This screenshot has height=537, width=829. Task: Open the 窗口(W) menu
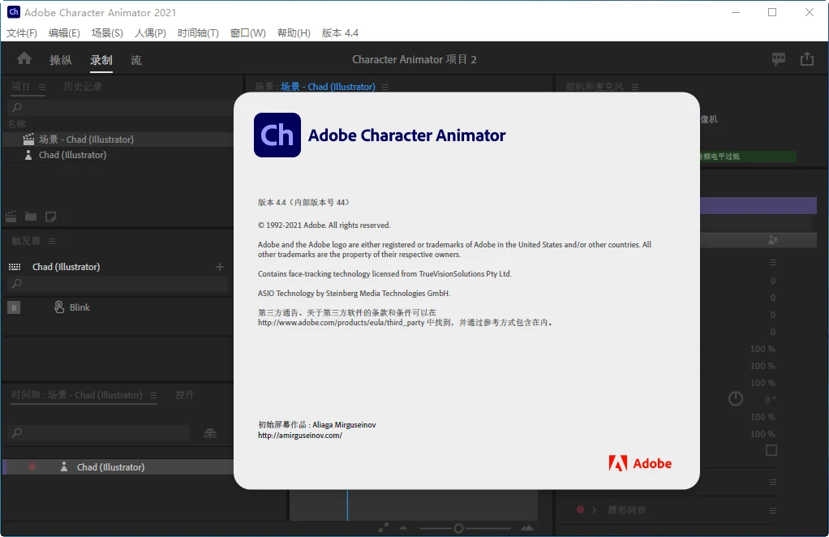pos(247,33)
